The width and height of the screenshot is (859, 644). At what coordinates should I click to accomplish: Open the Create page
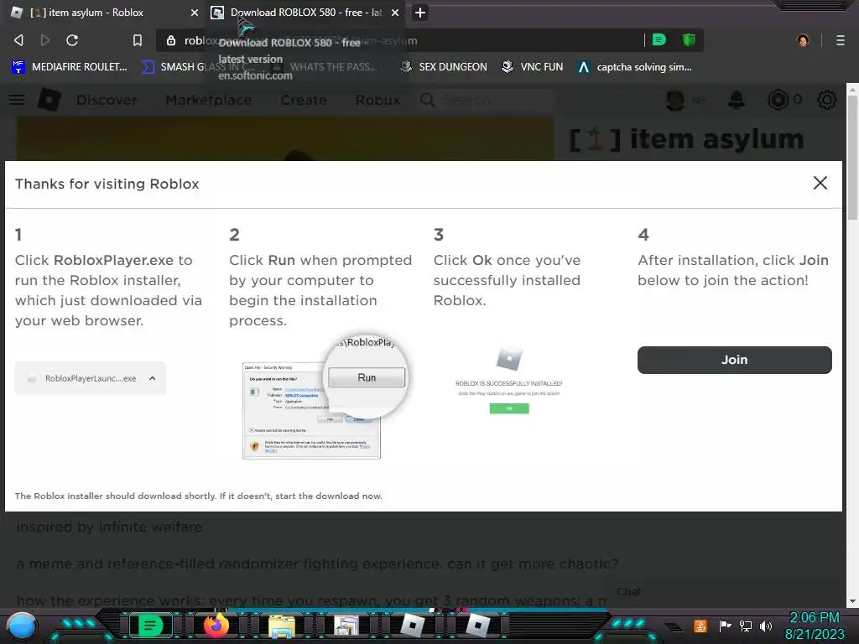[x=304, y=101]
